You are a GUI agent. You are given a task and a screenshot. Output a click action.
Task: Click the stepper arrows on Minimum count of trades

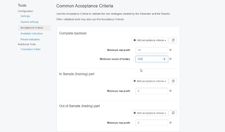click(x=165, y=59)
